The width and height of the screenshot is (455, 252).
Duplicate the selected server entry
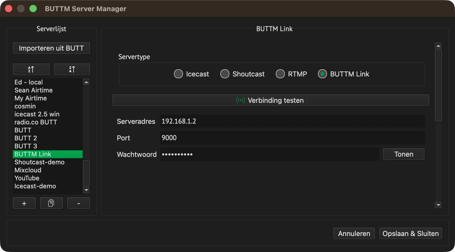(51, 203)
